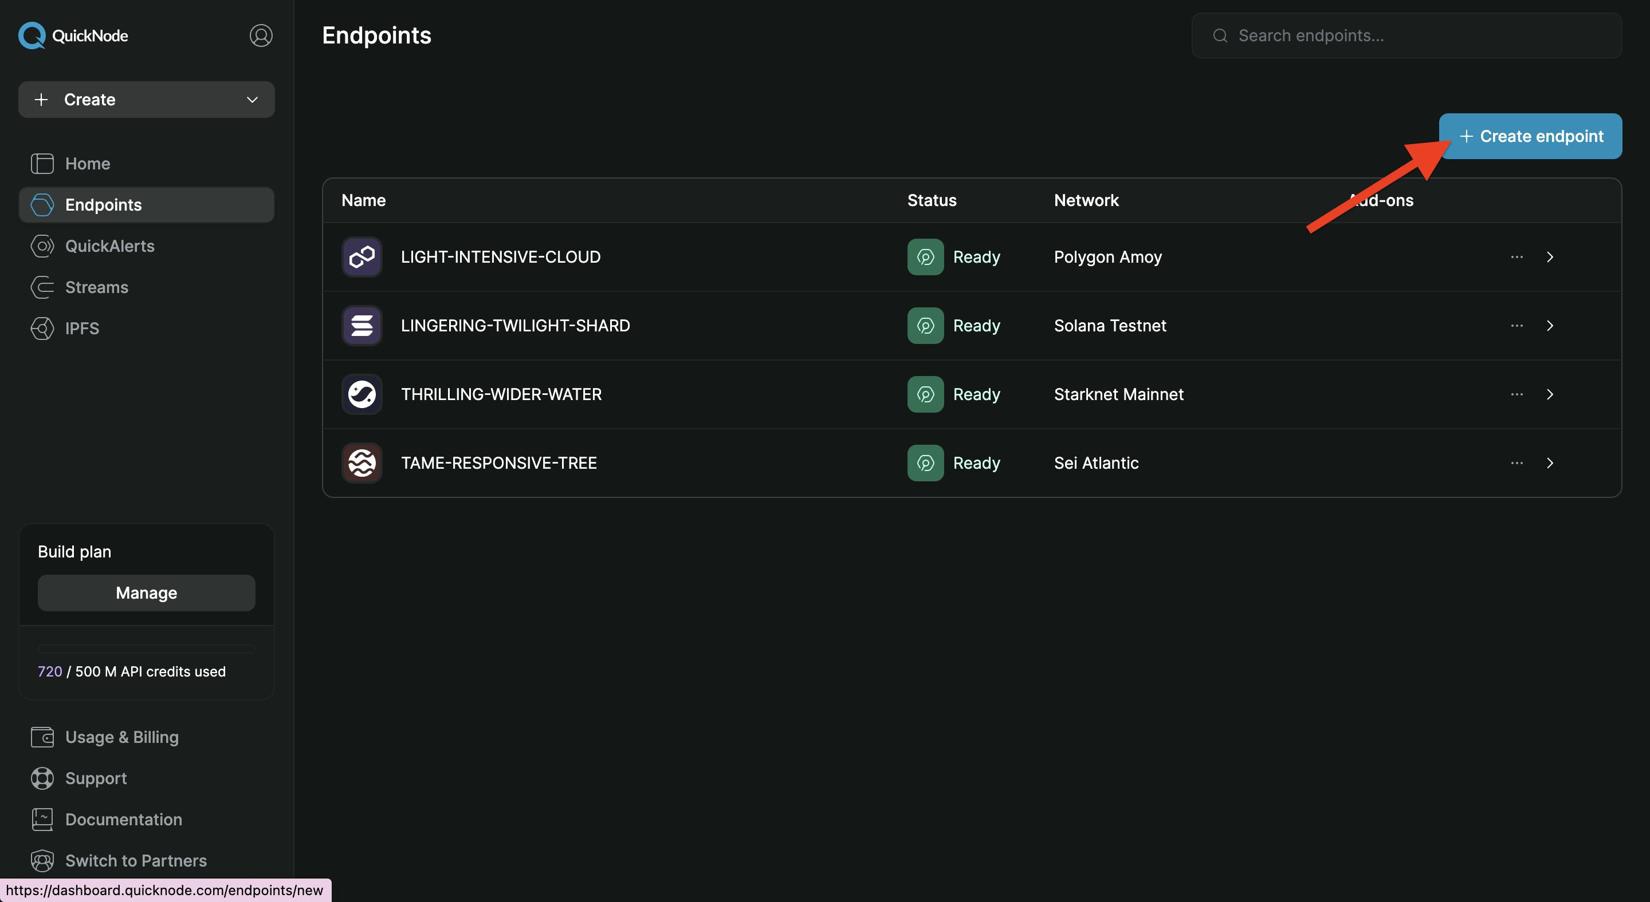Click the Build plan label
Viewport: 1650px width, 902px height.
click(x=74, y=551)
